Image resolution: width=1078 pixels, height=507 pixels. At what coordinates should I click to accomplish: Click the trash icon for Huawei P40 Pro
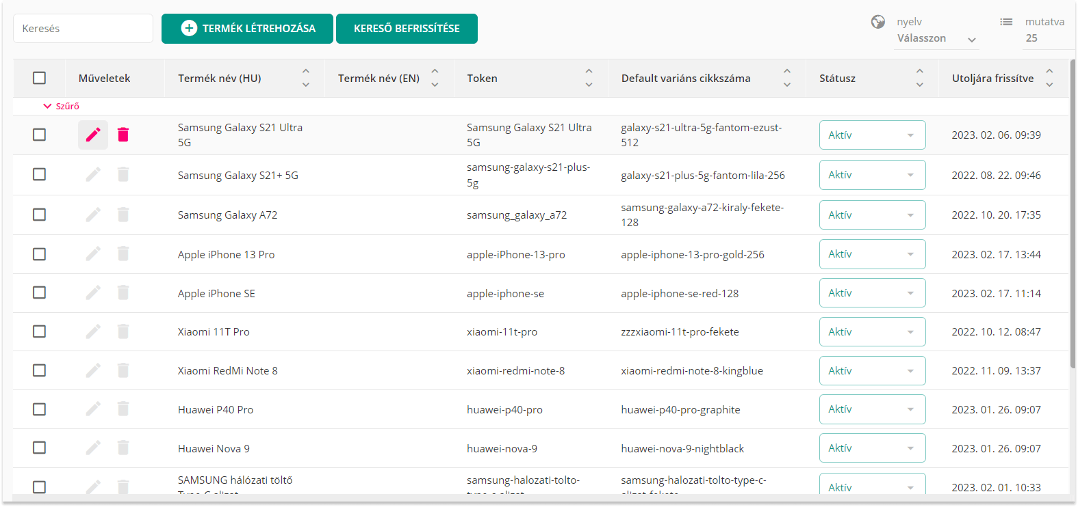coord(123,409)
